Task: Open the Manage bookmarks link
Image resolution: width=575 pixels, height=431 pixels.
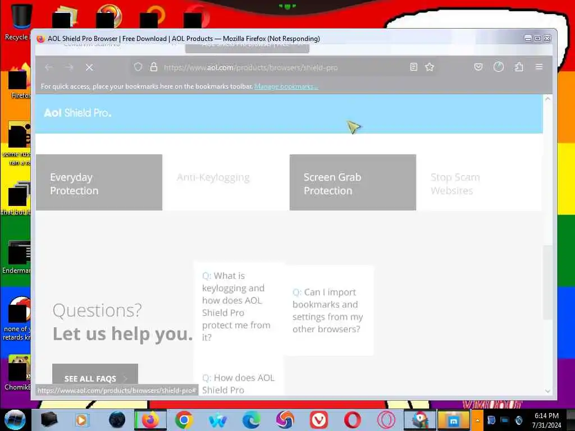Action: pos(286,86)
